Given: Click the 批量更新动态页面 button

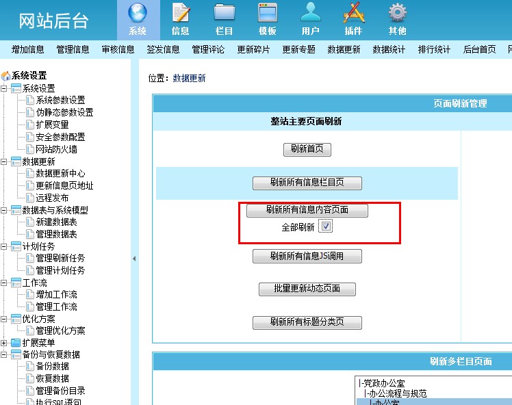Looking at the screenshot, I should click(307, 289).
